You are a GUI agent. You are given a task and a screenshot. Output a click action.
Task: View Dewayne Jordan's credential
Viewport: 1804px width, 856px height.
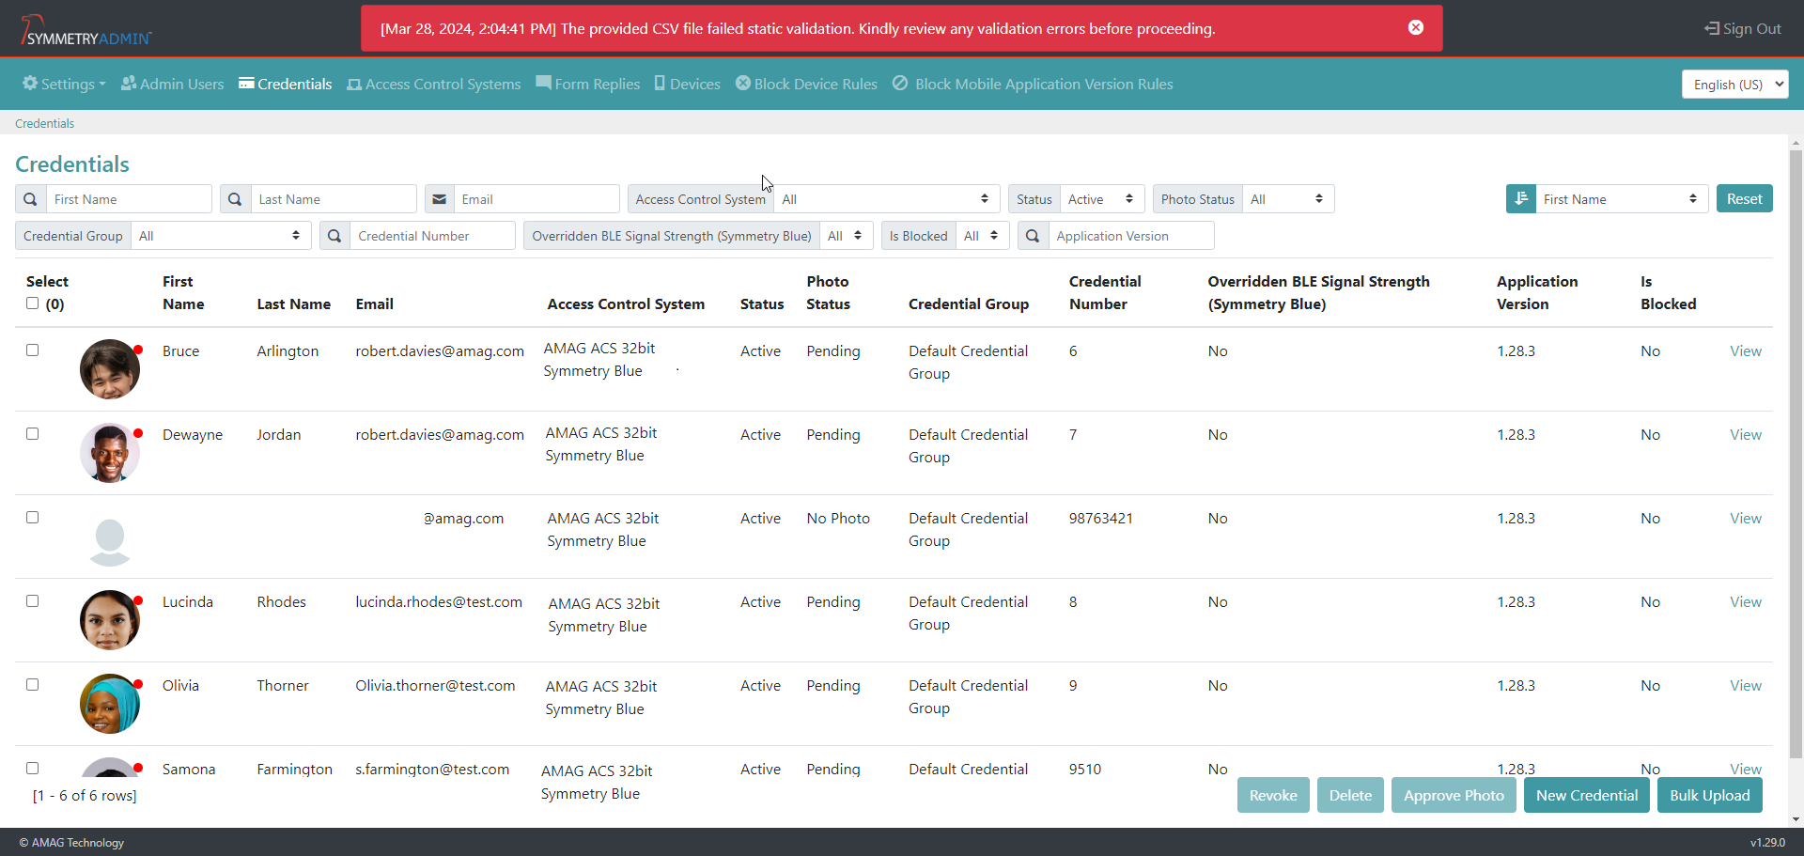tap(1746, 434)
